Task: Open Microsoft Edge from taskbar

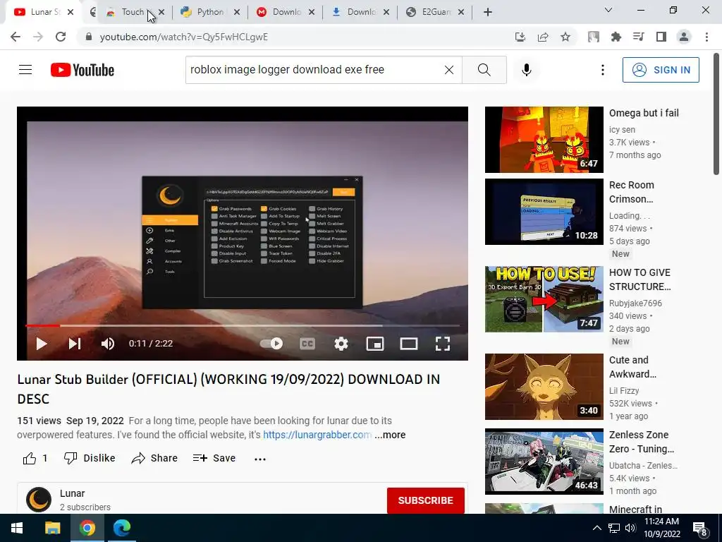Action: click(122, 528)
